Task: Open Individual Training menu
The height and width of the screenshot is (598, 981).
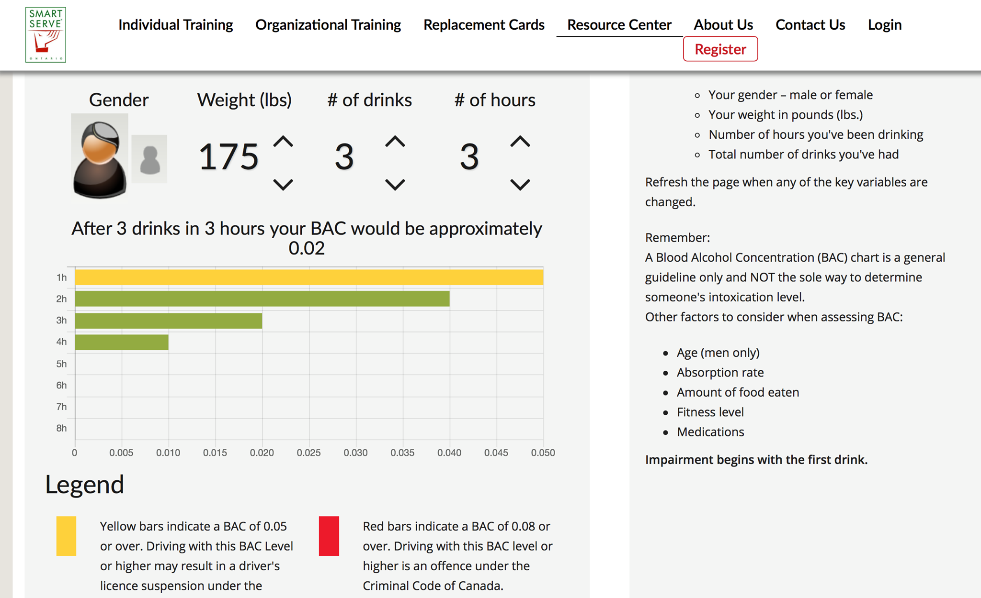Action: click(175, 24)
